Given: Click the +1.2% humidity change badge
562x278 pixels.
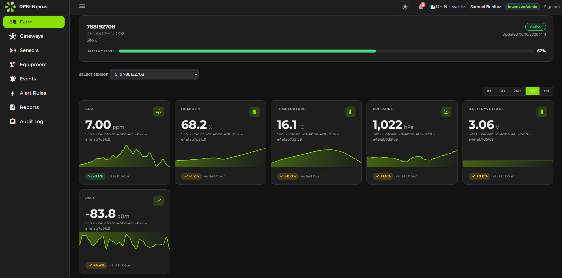Looking at the screenshot, I should (x=191, y=176).
